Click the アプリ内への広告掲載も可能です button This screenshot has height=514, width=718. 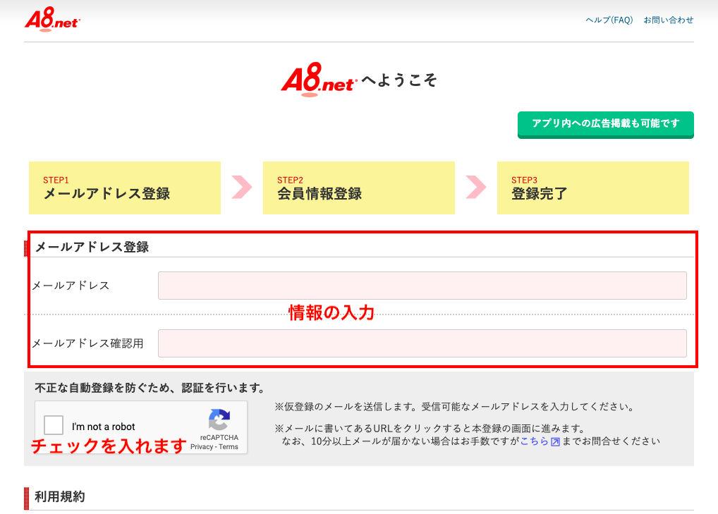coord(605,124)
